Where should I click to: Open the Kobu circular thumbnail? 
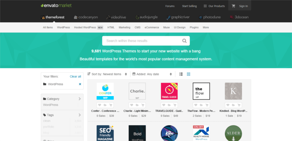click(x=169, y=133)
